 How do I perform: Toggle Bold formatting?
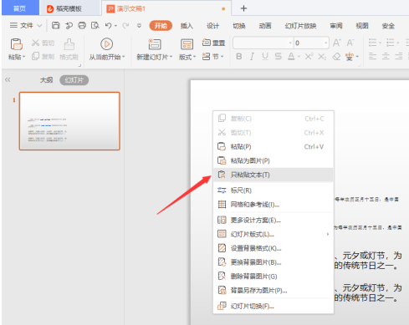tap(239, 57)
